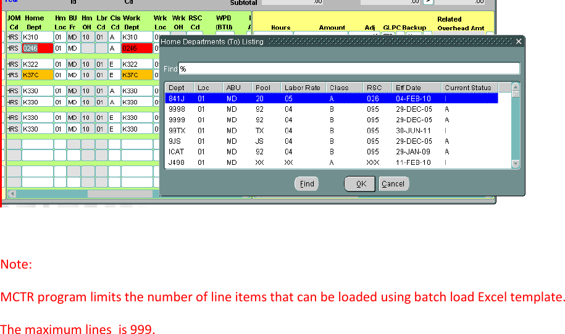565x334 pixels.
Task: Click the BU Fr field in the K322 row
Action: 73,64
